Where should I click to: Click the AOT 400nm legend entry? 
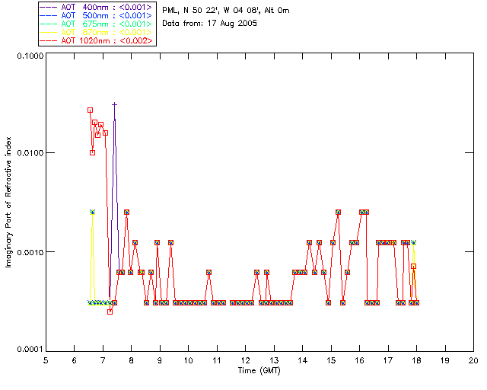point(96,7)
